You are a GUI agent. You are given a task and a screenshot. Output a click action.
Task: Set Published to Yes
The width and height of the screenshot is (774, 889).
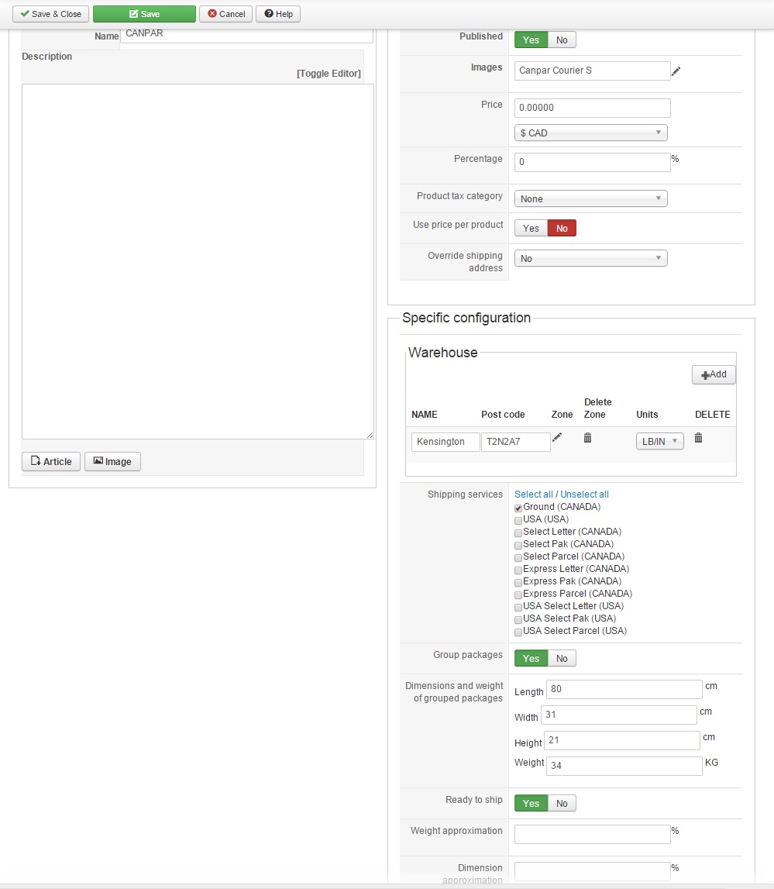531,40
